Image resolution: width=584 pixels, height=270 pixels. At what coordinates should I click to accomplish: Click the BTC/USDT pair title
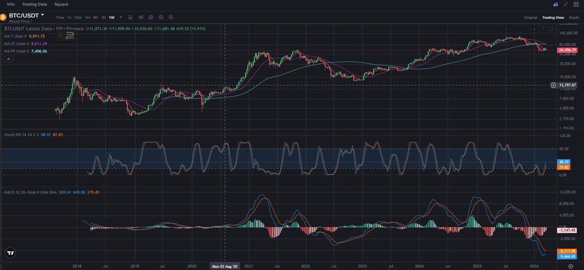point(24,15)
